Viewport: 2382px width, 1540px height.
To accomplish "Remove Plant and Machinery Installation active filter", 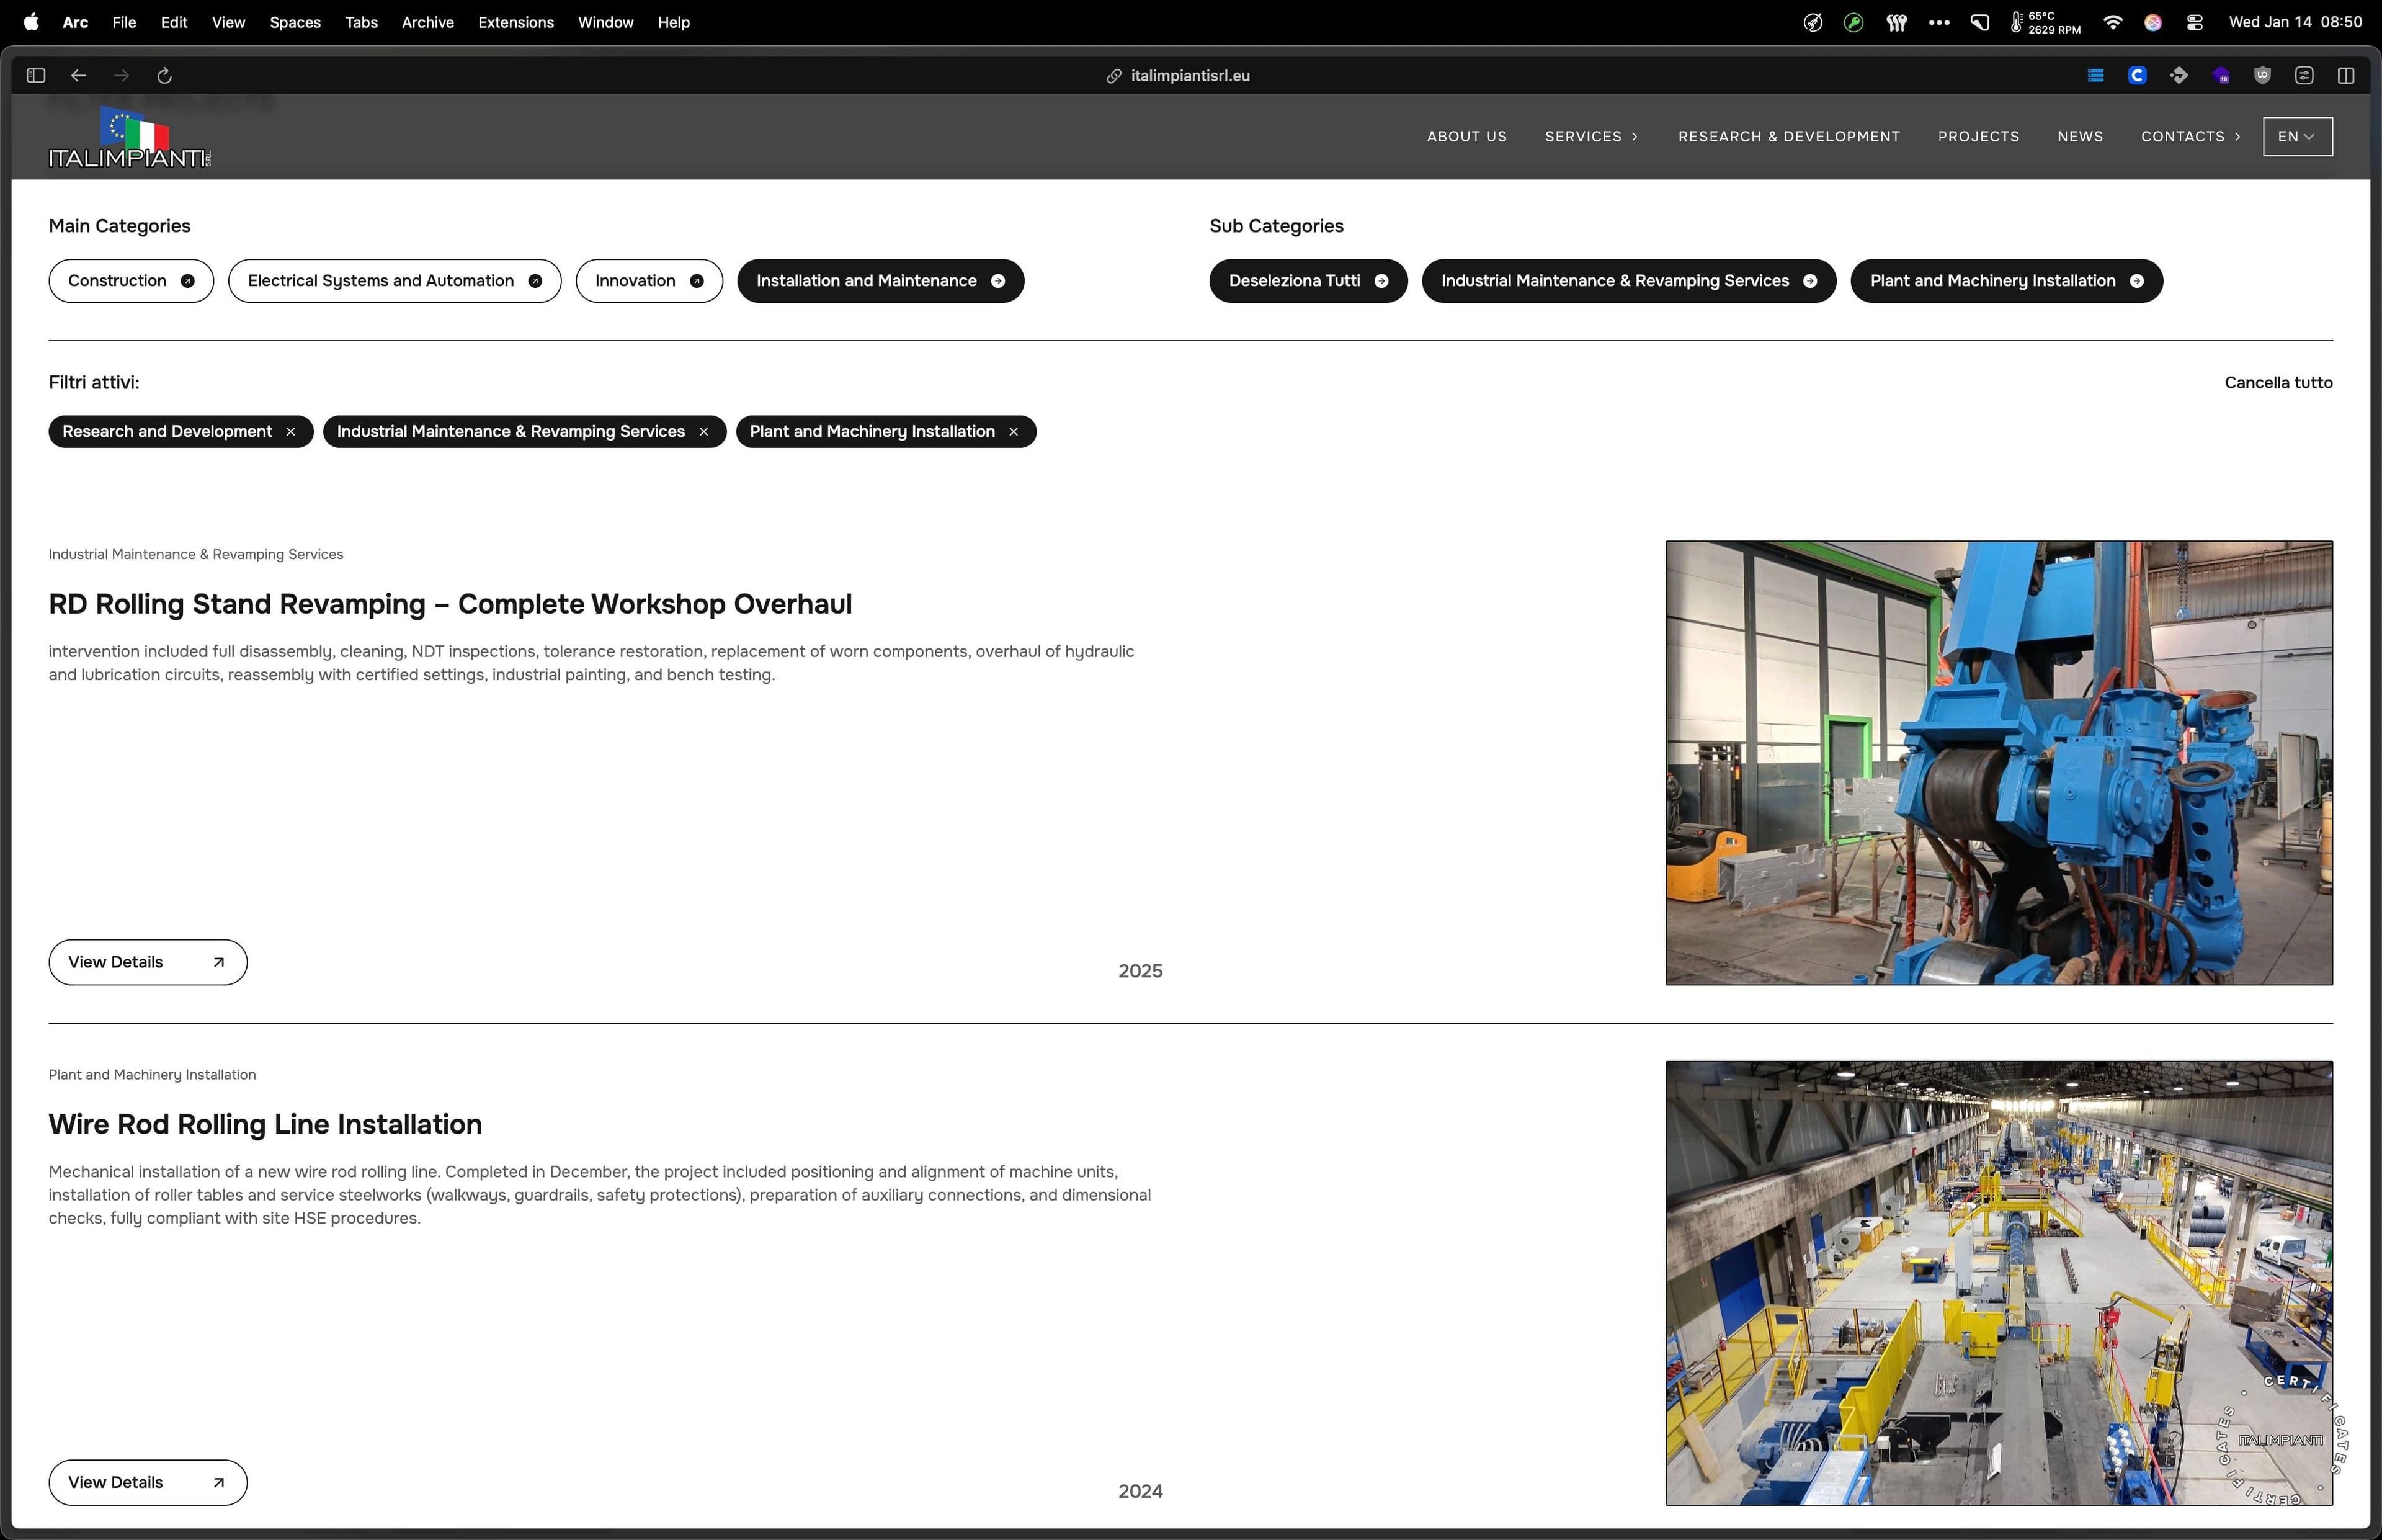I will (x=1014, y=432).
